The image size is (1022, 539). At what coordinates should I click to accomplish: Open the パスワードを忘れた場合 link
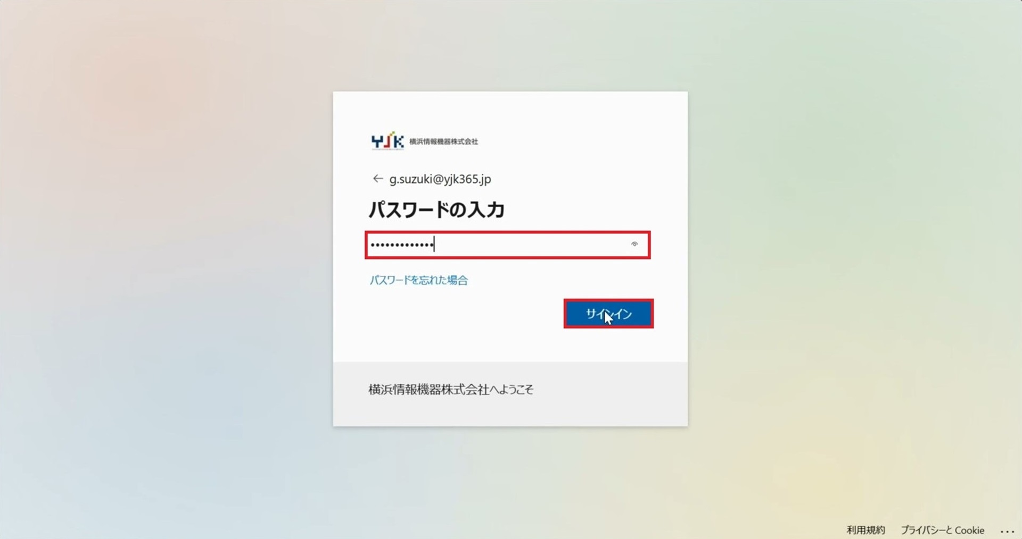(418, 280)
